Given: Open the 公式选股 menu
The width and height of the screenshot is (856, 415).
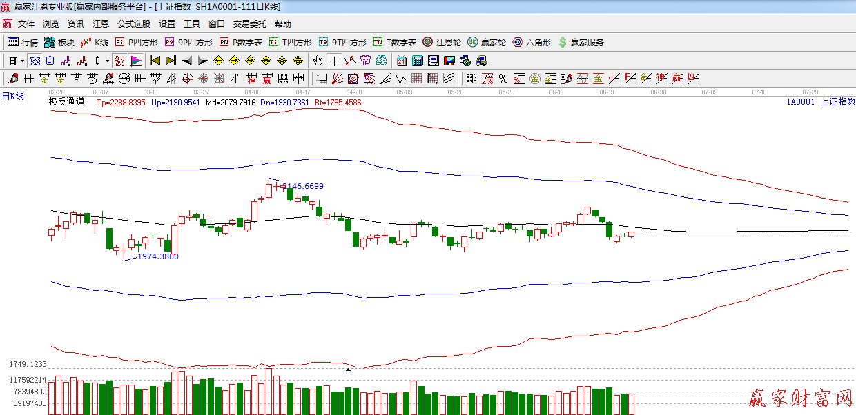Looking at the screenshot, I should click(x=133, y=24).
